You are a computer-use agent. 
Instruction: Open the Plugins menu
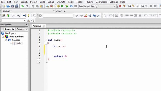coord(90,2)
